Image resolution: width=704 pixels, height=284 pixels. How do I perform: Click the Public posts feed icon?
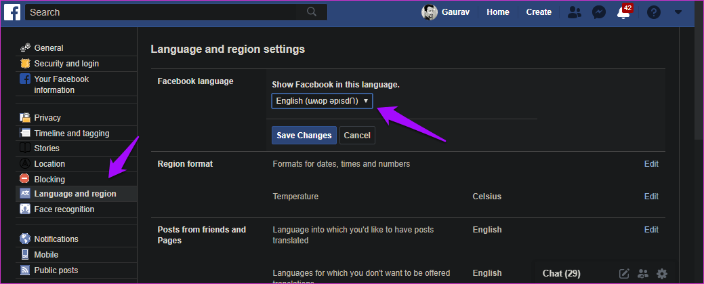pos(25,270)
